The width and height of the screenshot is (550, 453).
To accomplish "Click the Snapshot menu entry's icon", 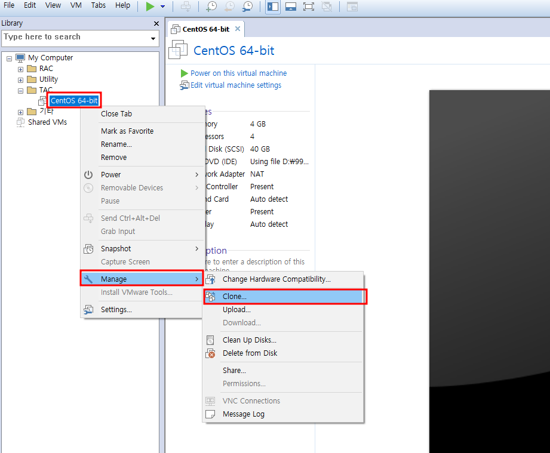I will coord(88,249).
